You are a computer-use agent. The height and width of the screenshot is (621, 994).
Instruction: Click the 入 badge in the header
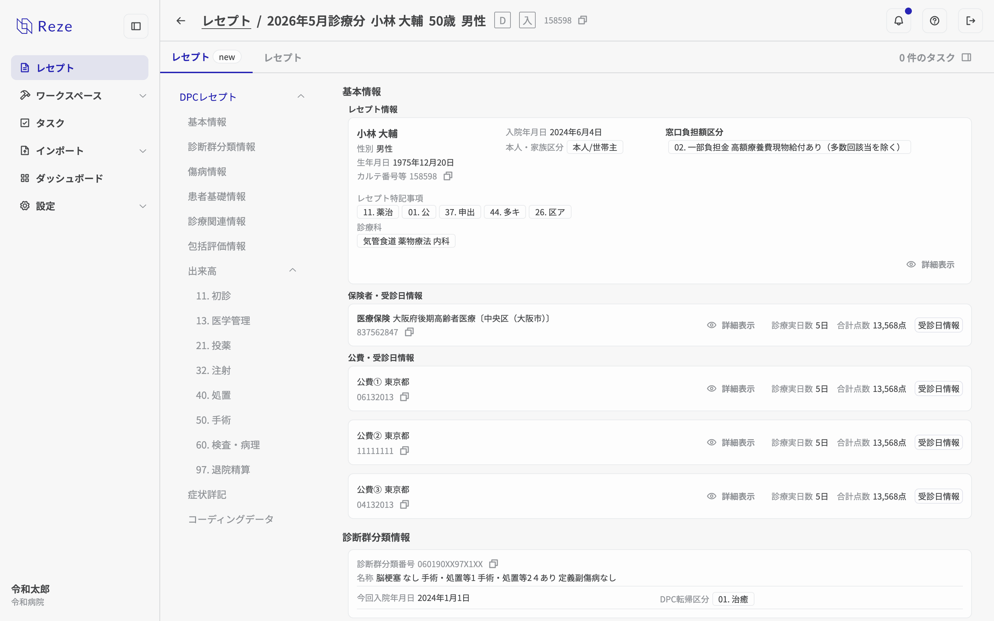click(527, 20)
